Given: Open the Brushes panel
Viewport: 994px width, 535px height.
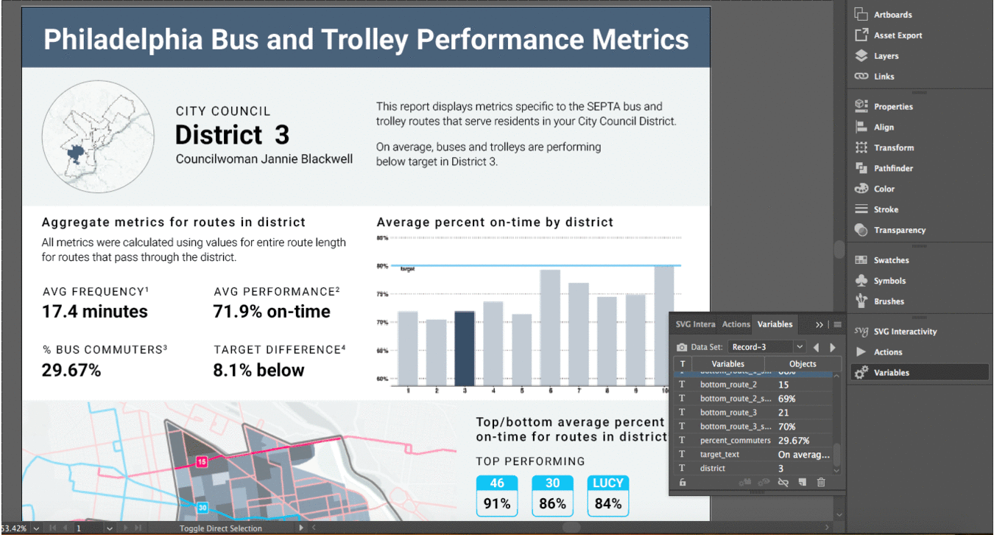Looking at the screenshot, I should pyautogui.click(x=889, y=301).
